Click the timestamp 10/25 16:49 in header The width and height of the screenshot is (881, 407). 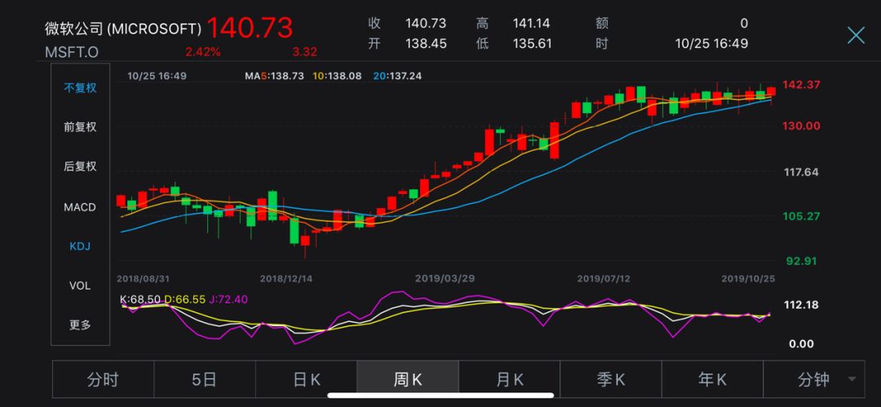711,43
